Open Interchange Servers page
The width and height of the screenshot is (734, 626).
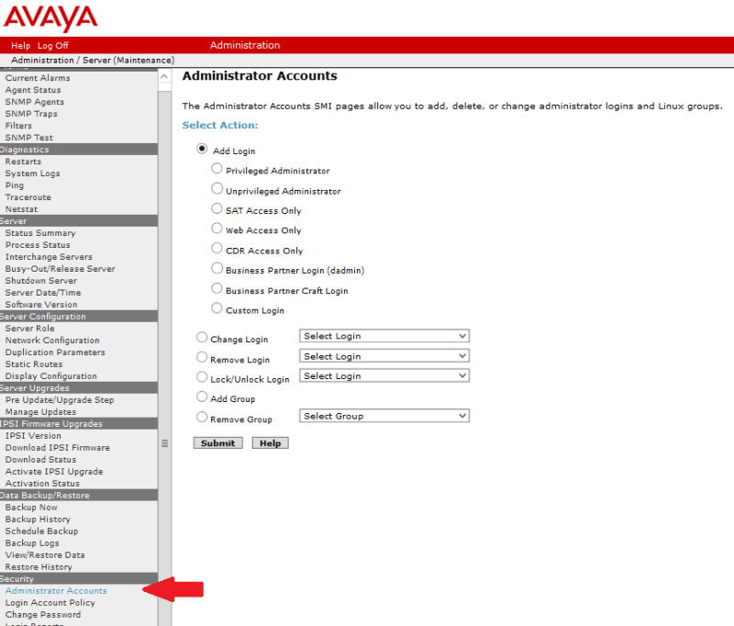49,257
